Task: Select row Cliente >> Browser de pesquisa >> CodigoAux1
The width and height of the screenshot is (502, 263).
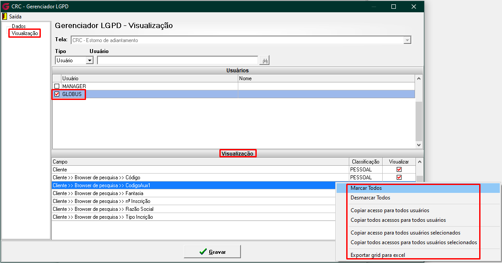Action: point(194,185)
